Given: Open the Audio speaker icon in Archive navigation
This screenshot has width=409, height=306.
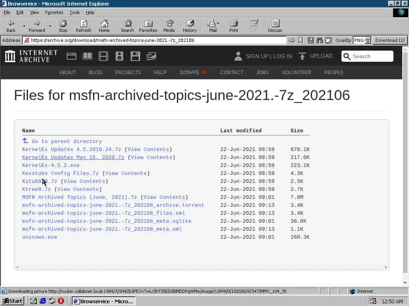Looking at the screenshot, I should tap(119, 56).
